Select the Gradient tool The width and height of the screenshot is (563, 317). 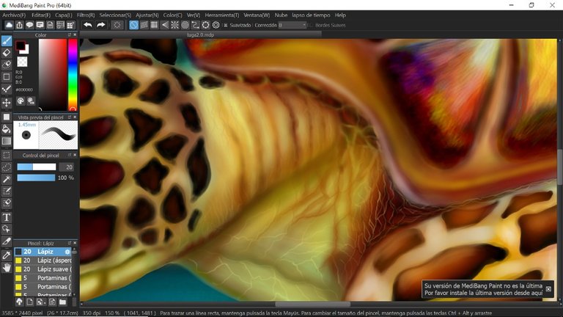click(7, 141)
